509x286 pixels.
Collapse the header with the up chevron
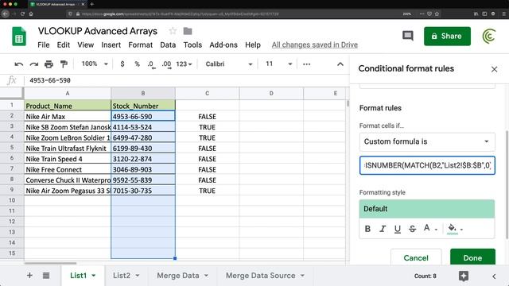coord(340,64)
